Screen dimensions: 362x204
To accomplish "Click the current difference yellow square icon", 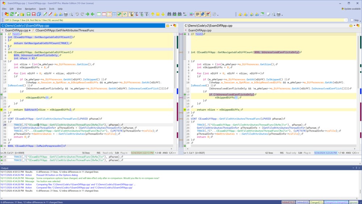I will (x=158, y=14).
